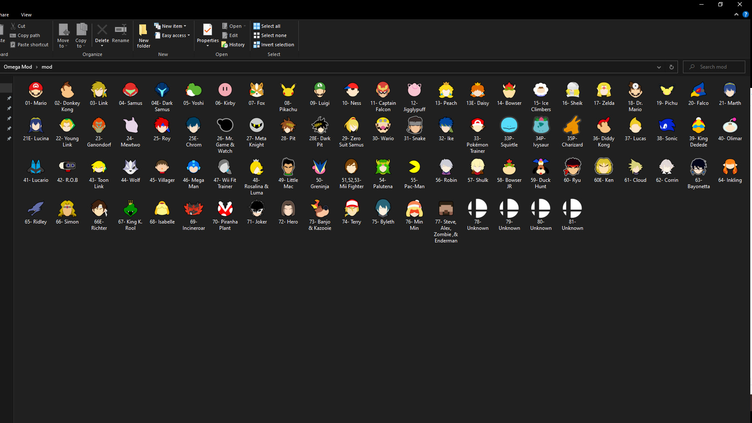The height and width of the screenshot is (423, 752).
Task: Select the 55- Pac-Man folder icon
Action: (415, 167)
